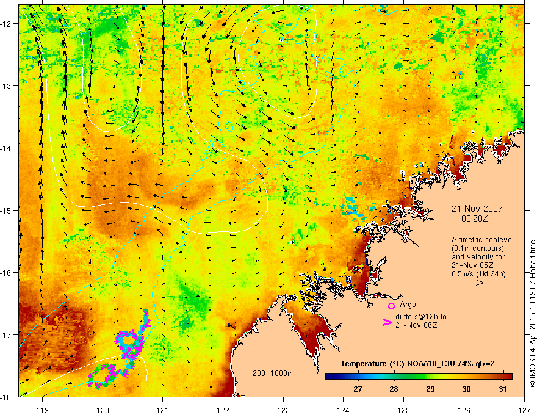Click the 'Argo' legend label

(408, 305)
